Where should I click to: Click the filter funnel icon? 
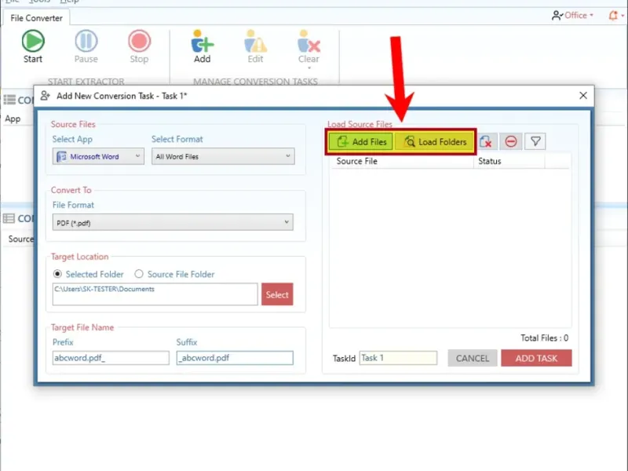click(x=535, y=141)
